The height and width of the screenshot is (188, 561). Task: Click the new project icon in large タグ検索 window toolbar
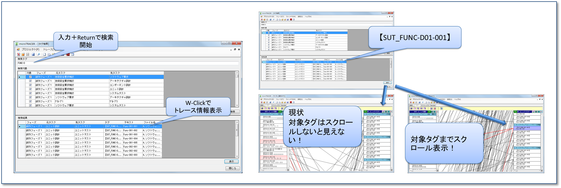point(19,54)
